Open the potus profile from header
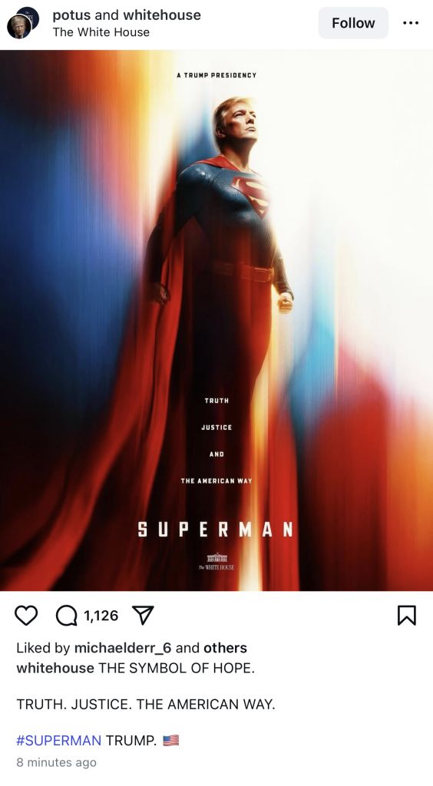The height and width of the screenshot is (786, 433). [x=71, y=15]
